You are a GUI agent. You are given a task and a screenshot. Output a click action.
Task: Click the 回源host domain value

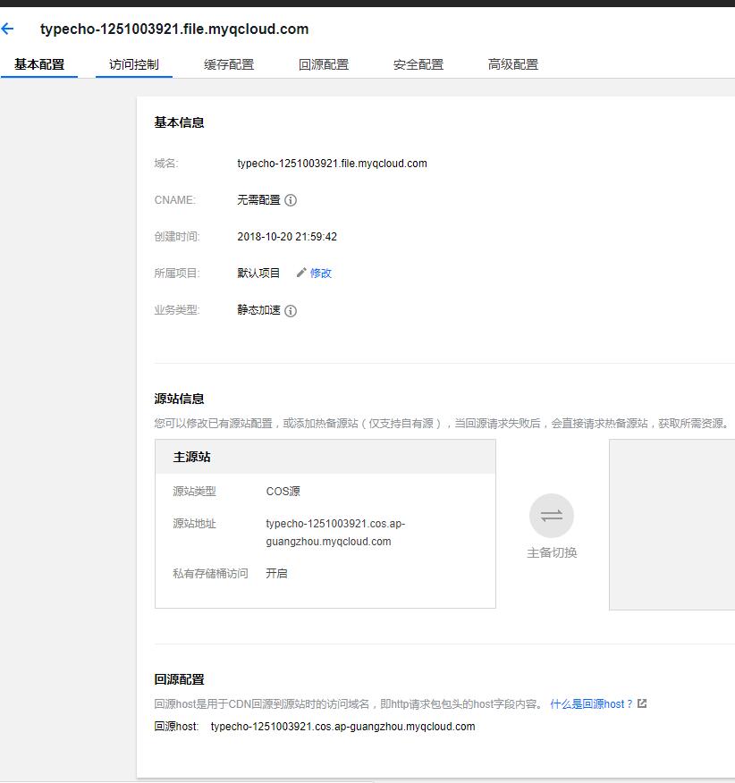click(342, 727)
